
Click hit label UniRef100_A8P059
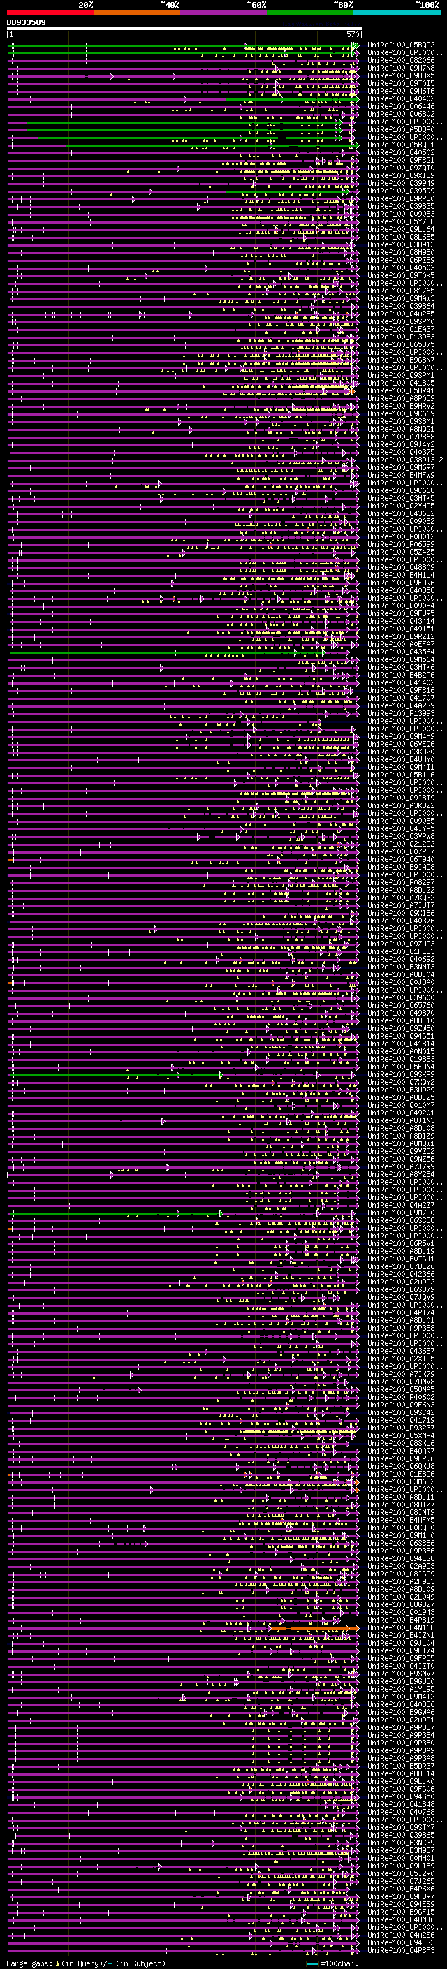401,398
